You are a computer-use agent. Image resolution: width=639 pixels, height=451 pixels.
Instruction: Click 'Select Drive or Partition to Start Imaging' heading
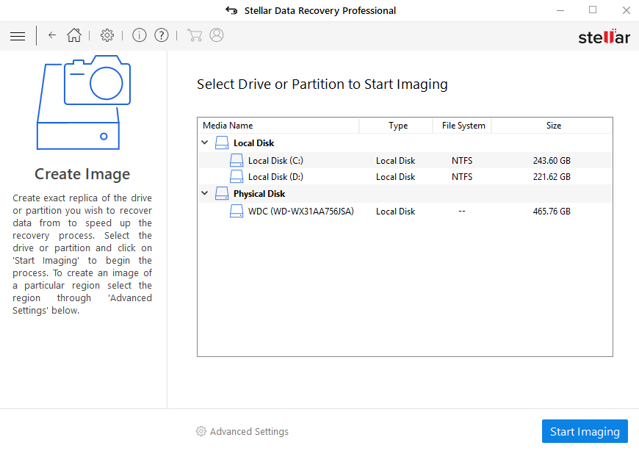[322, 84]
